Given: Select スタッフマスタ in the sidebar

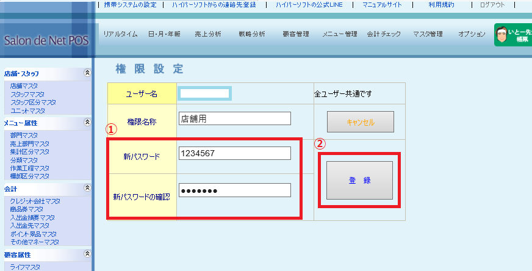Looking at the screenshot, I should pos(27,95).
